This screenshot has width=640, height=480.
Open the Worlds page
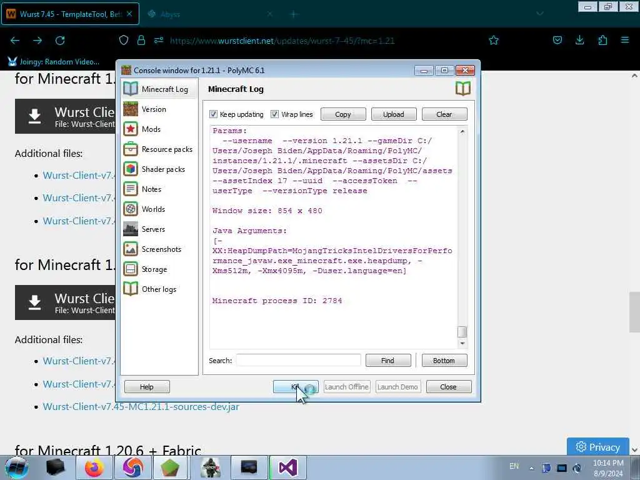(159, 209)
